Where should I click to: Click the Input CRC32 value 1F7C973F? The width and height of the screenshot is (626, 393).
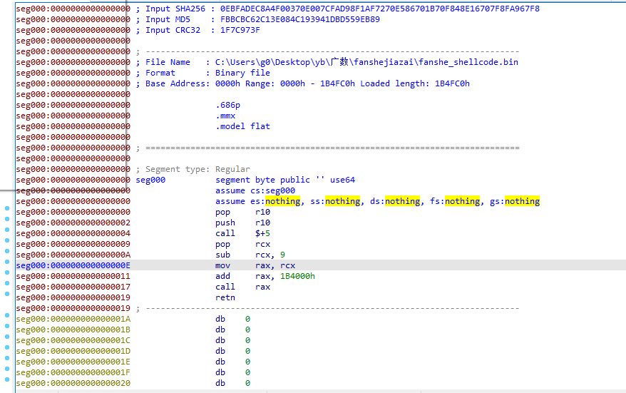point(240,31)
